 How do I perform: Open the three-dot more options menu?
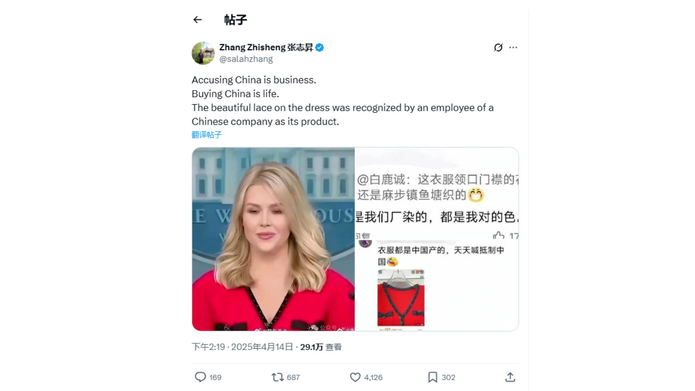click(x=513, y=47)
